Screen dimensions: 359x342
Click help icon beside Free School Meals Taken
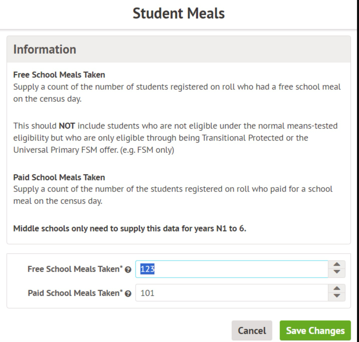(128, 270)
